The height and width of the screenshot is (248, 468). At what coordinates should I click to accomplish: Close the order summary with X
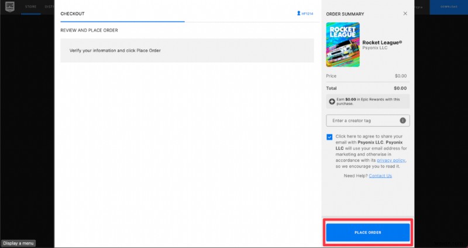pos(405,13)
